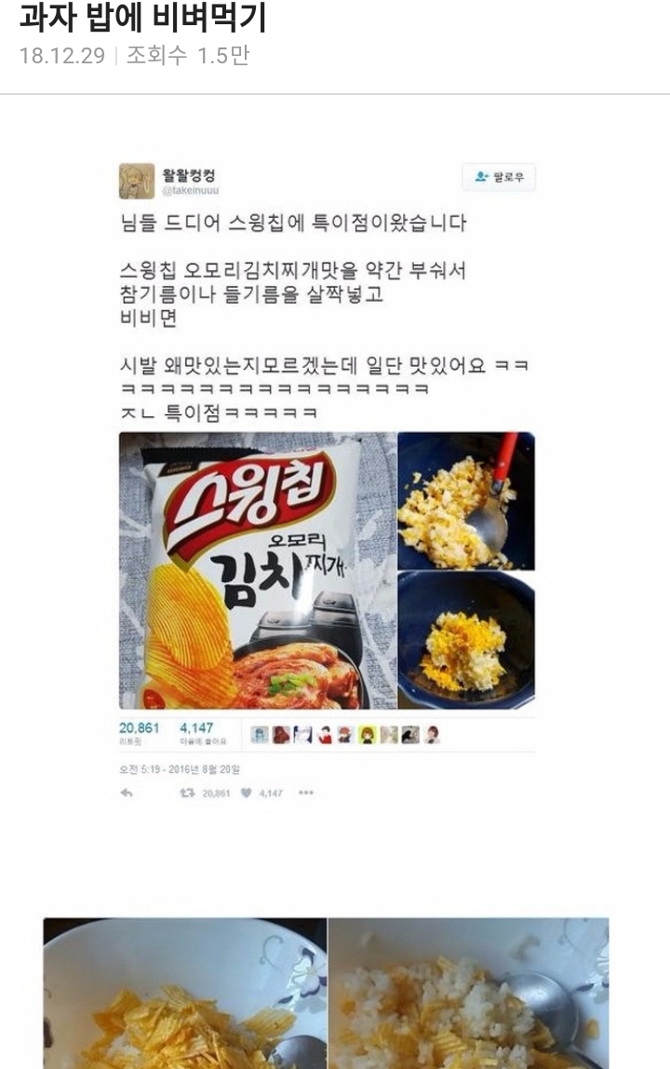This screenshot has width=670, height=1069.
Task: Open the bottom-left chips on rice photo
Action: [x=184, y=994]
